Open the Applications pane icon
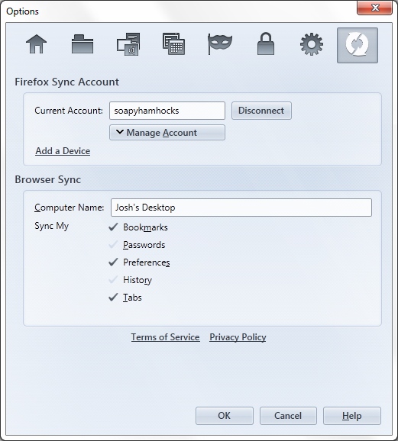The height and width of the screenshot is (441, 398). coord(173,44)
